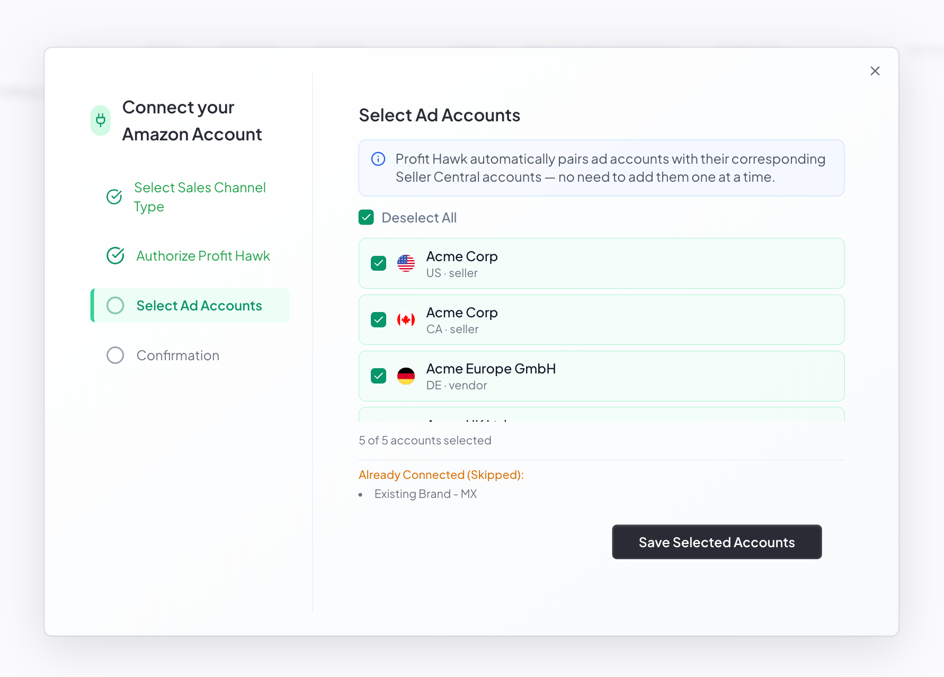
Task: Click the 'Select Ad Accounts' main heading
Action: click(x=440, y=115)
